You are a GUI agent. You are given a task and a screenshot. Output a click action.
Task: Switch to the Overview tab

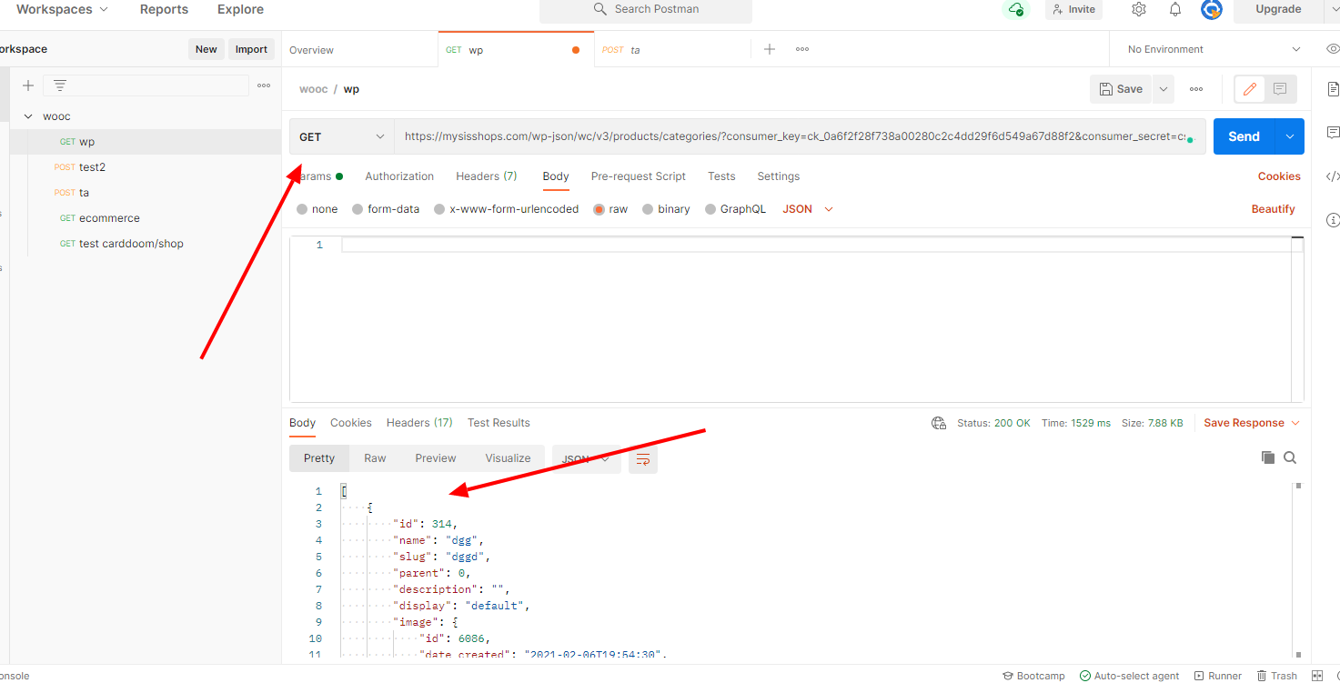[359, 50]
